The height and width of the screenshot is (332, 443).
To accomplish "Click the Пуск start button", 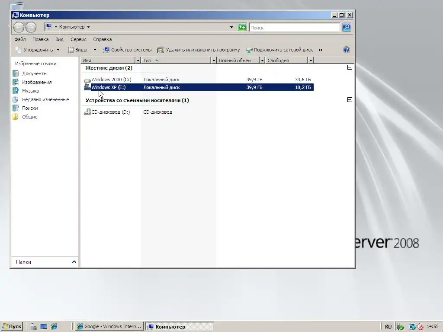I will 12,327.
